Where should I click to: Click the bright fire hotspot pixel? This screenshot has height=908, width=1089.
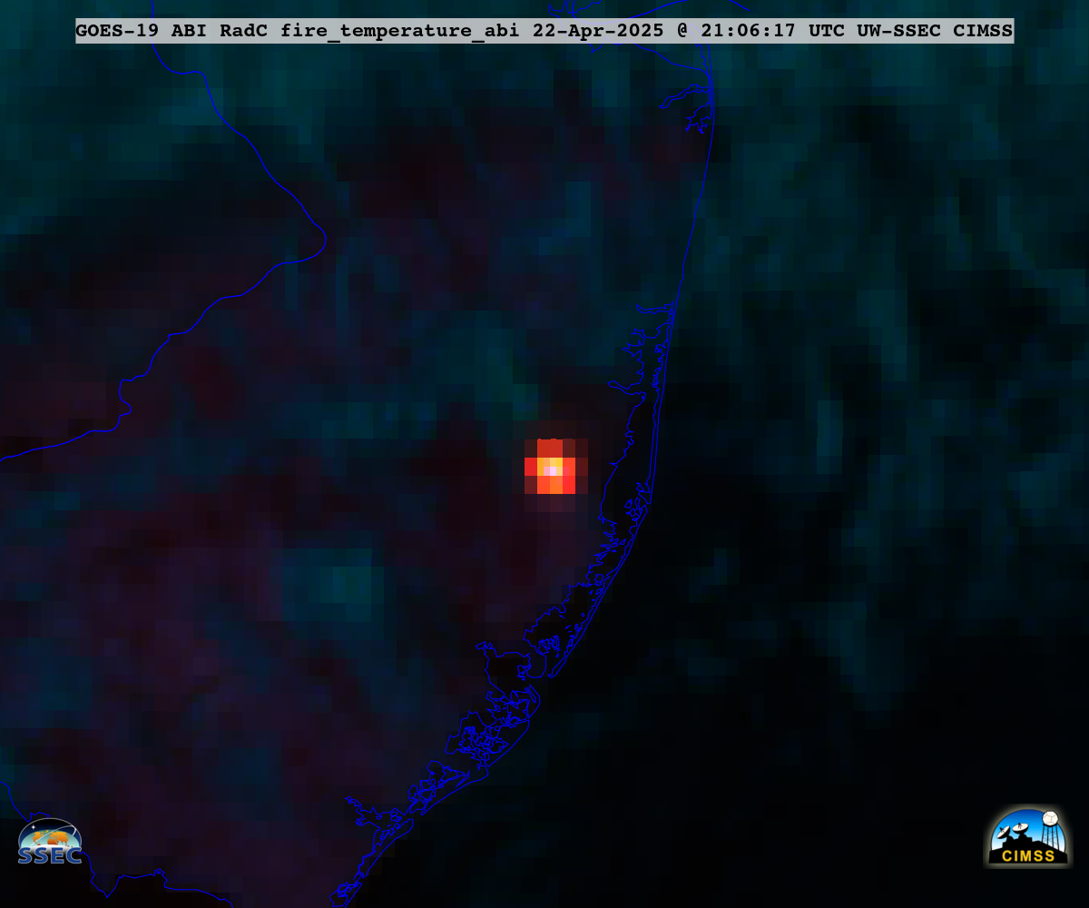[x=551, y=469]
